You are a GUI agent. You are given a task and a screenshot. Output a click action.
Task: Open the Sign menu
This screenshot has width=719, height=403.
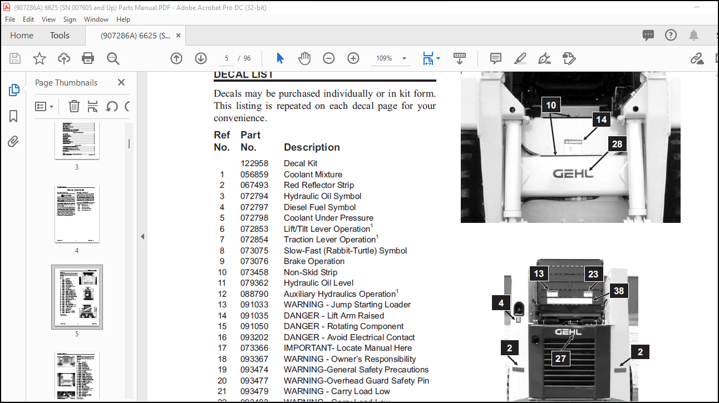pyautogui.click(x=70, y=19)
